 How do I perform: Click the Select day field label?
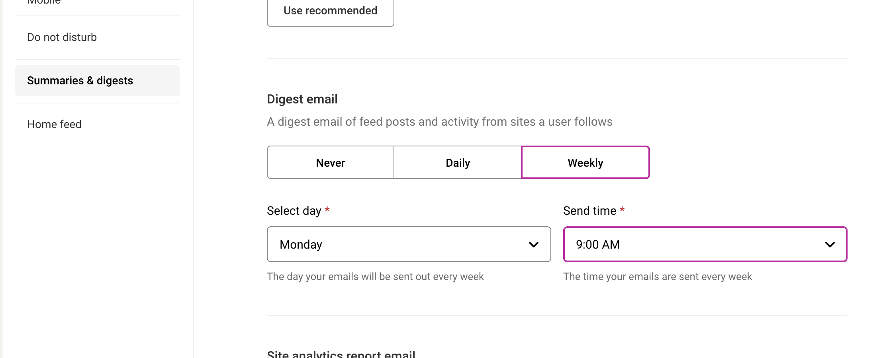[294, 211]
